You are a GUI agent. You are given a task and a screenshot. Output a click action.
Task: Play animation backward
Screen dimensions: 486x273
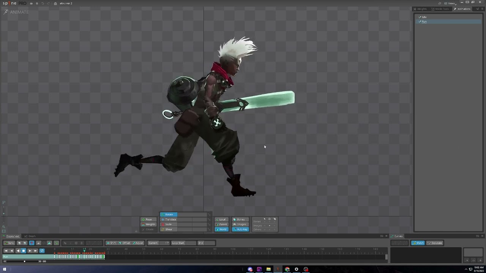click(x=18, y=251)
